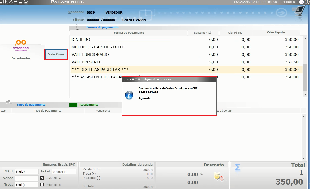Click scroll-up arrow of payment types grid
Image resolution: width=310 pixels, height=189 pixels.
(x=304, y=116)
